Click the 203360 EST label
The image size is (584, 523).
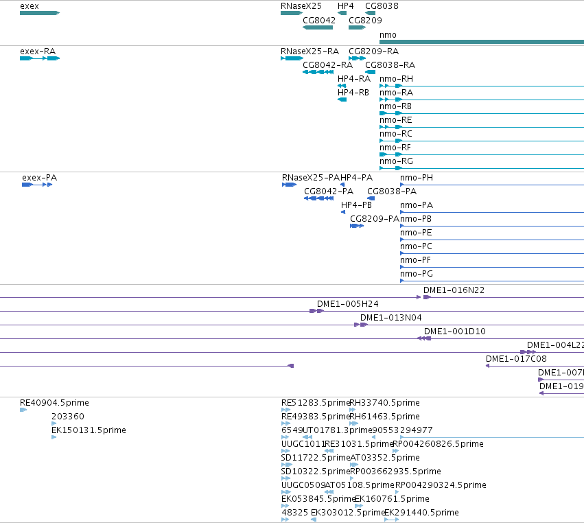point(68,417)
